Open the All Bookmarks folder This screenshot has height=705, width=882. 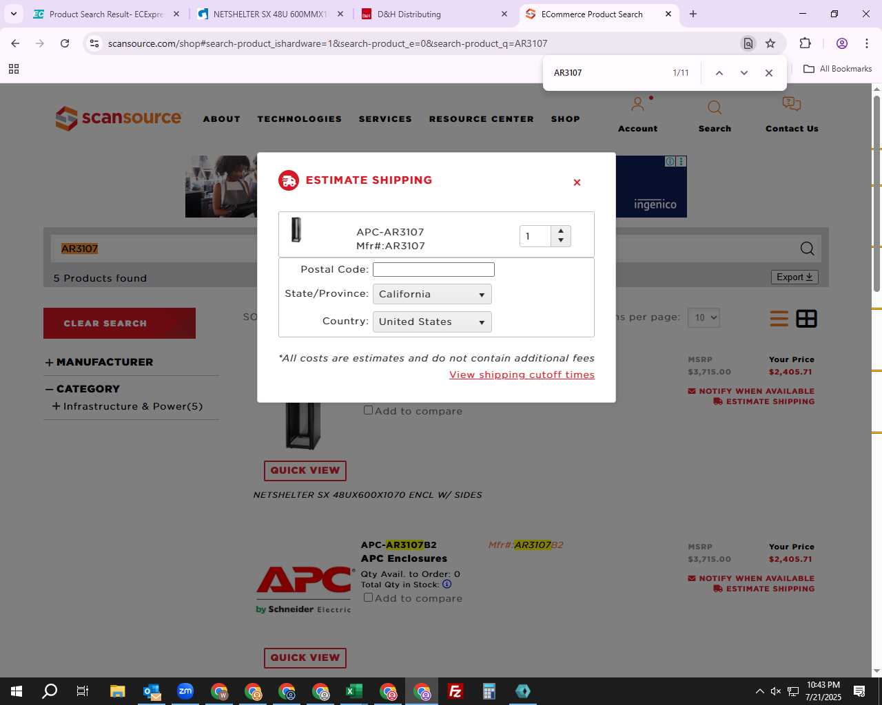[837, 69]
